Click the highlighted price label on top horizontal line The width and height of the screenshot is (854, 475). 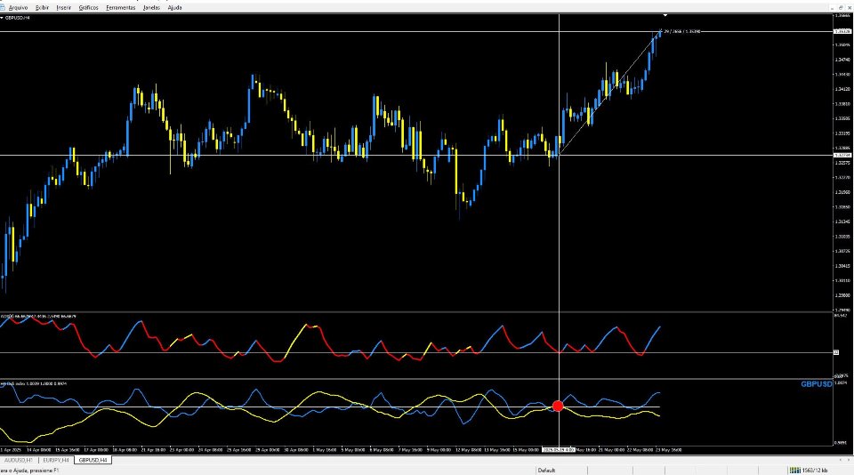(842, 32)
